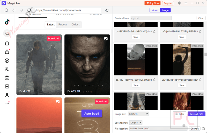Viewport: 207px width, 133px height.
Task: Open the hamburger menu in title bar
Action: click(186, 3)
